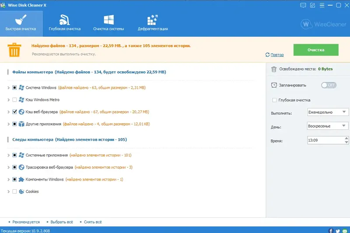Expand the Система Windows row
Screen dimensions: 350x233
[8, 87]
